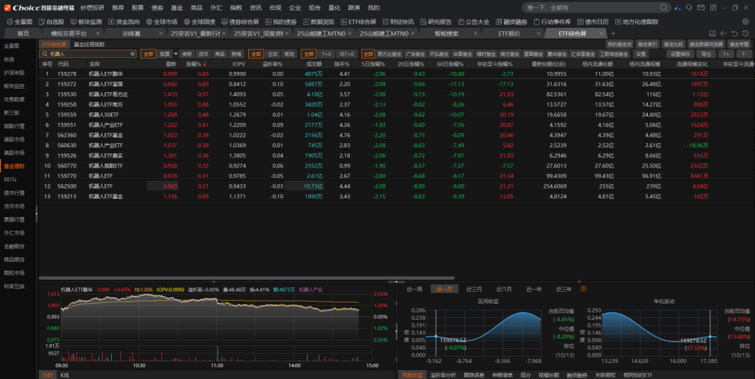
Task: Add a new tab with the plus icon
Action: click(613, 34)
